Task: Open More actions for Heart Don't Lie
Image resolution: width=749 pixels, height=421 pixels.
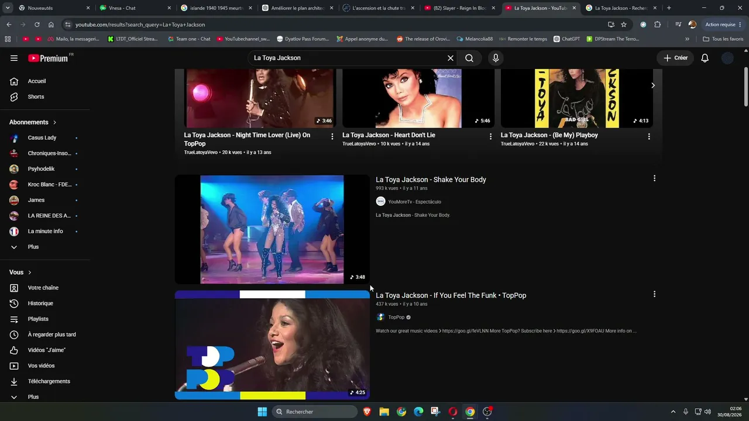Action: coord(490,136)
